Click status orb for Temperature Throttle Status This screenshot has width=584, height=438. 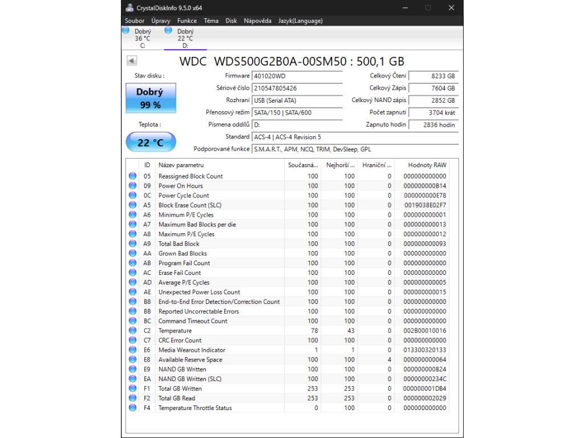coord(133,408)
